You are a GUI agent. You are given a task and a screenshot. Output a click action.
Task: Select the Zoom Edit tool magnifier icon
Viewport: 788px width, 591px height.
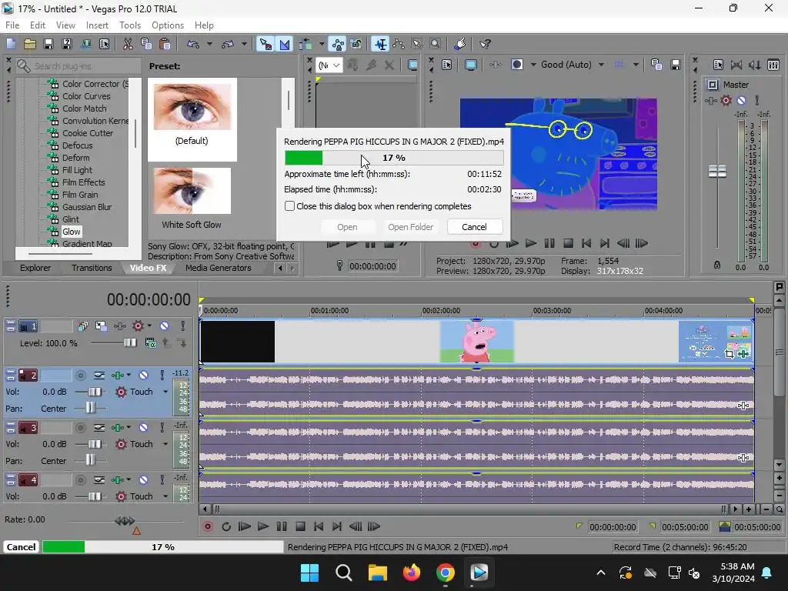pyautogui.click(x=436, y=44)
